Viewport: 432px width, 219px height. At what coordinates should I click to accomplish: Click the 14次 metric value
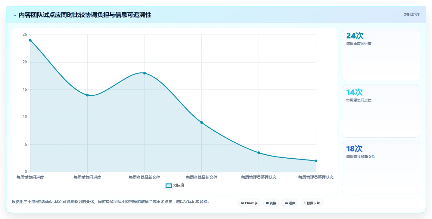click(x=354, y=93)
